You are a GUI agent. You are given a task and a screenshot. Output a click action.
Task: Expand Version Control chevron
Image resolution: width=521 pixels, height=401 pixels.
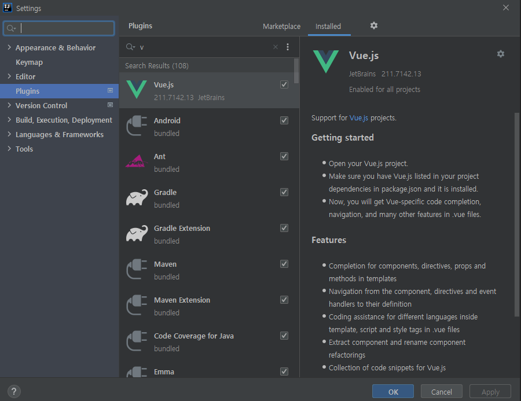[x=9, y=105]
